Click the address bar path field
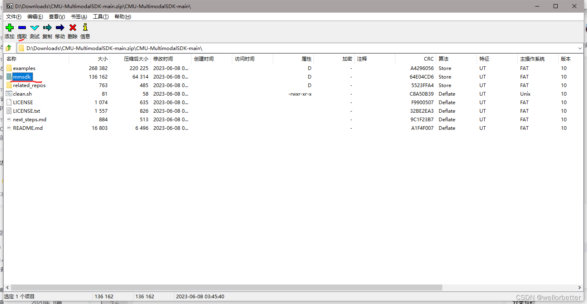This screenshot has width=587, height=304. (x=163, y=48)
